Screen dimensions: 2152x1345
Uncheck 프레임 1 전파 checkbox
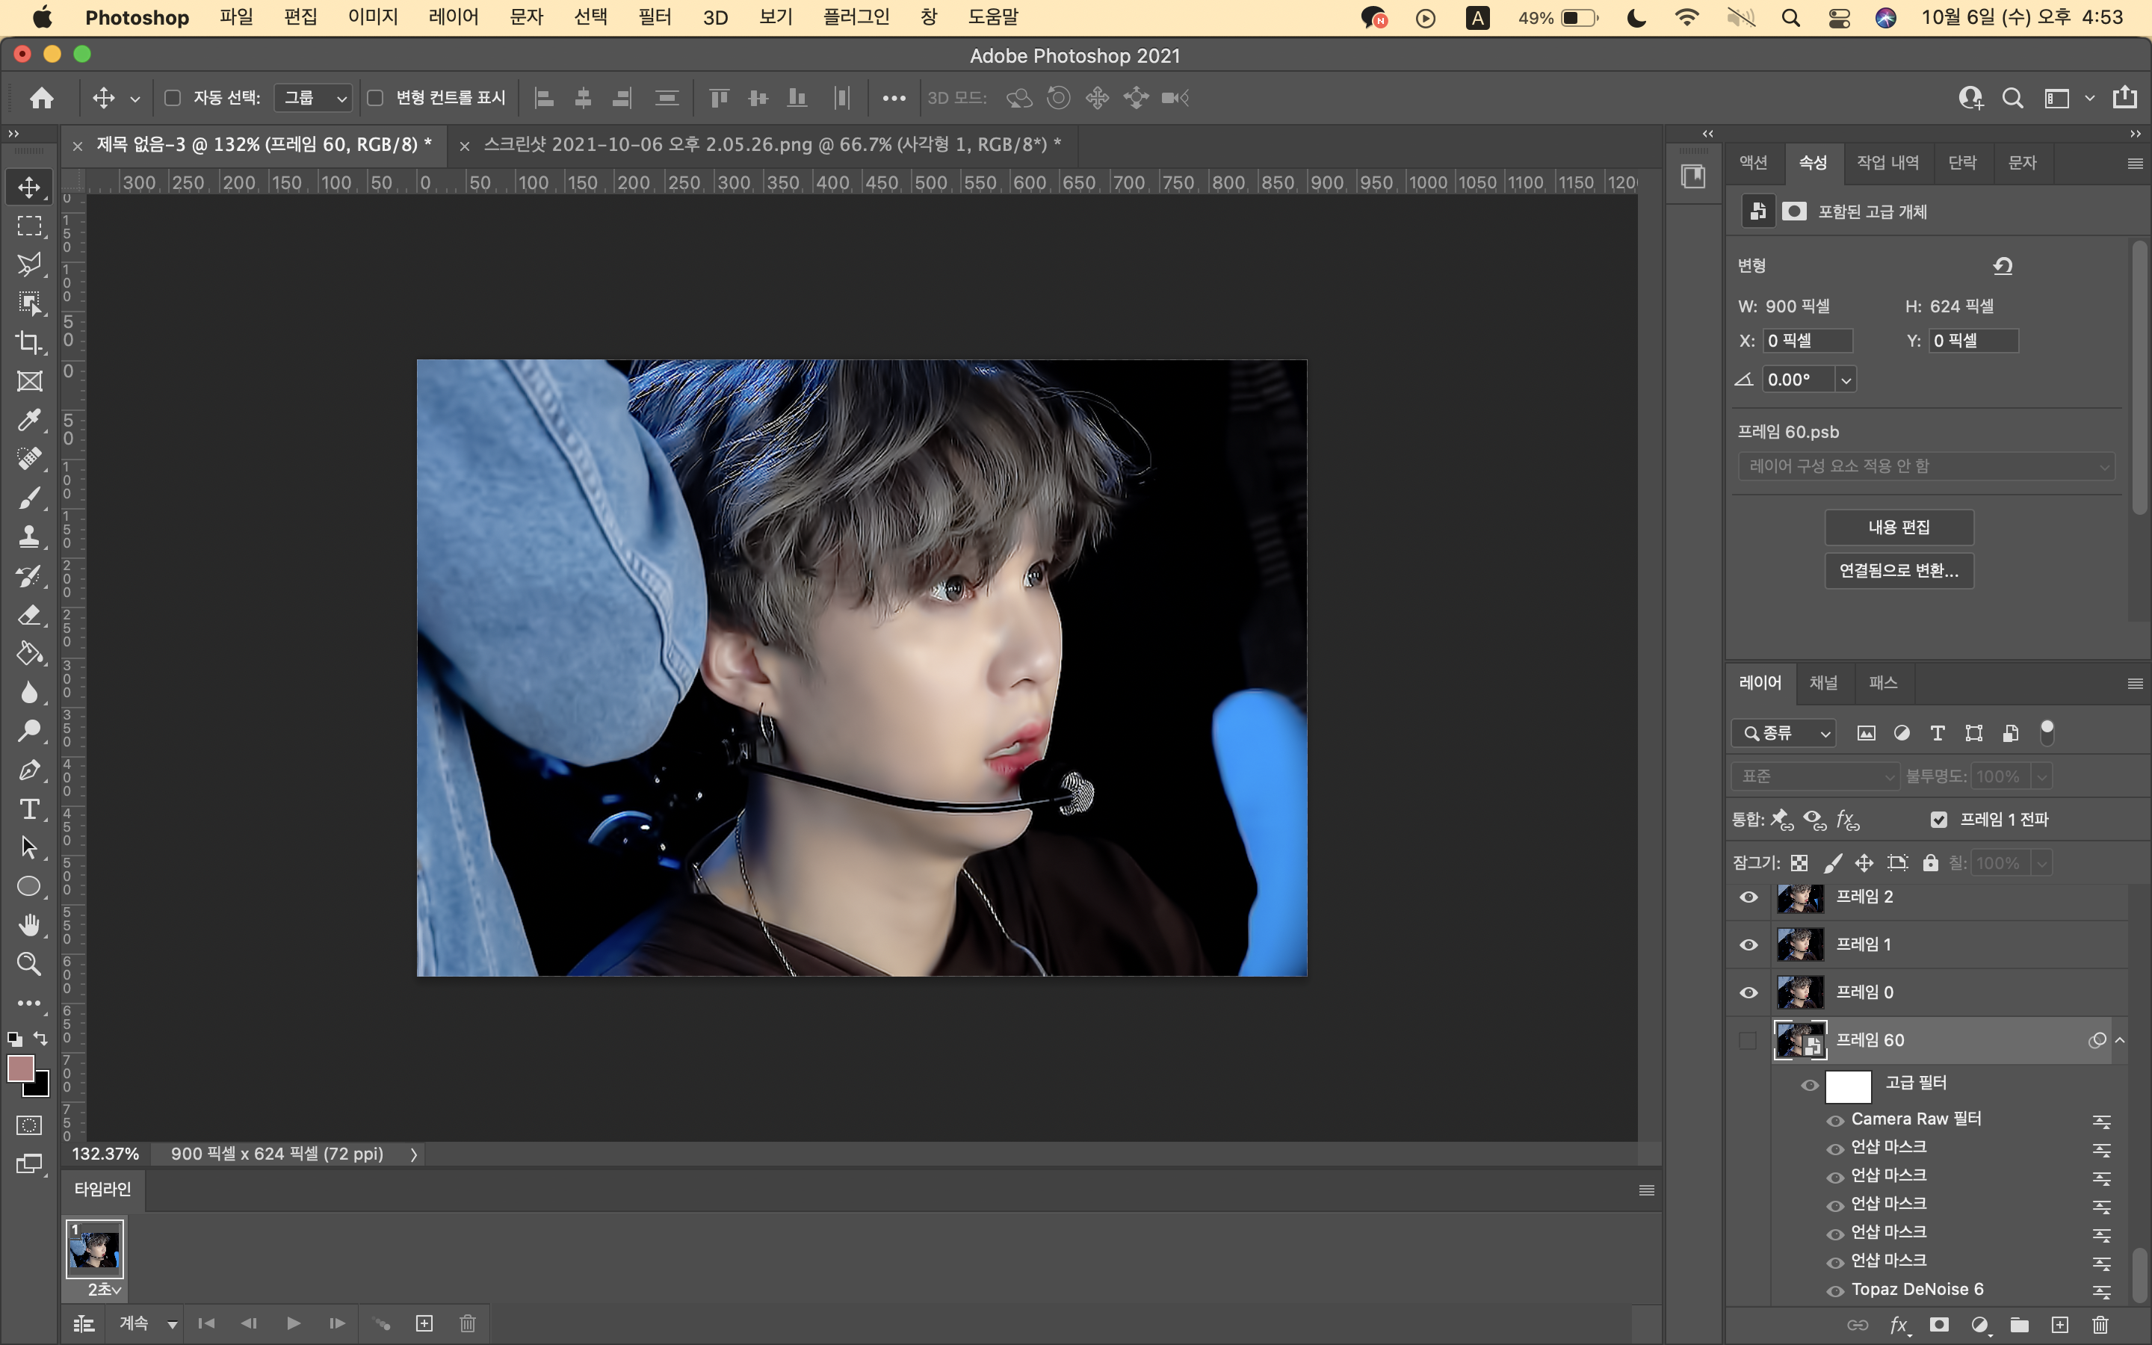pyautogui.click(x=1938, y=820)
